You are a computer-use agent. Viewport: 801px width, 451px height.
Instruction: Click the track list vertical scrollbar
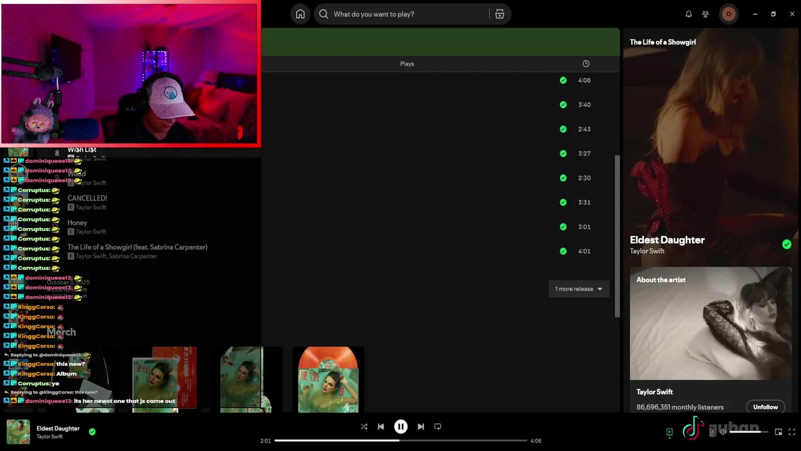pyautogui.click(x=616, y=235)
